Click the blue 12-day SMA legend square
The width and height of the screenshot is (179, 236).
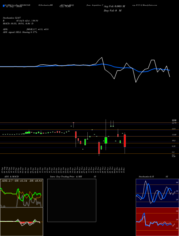4,6
